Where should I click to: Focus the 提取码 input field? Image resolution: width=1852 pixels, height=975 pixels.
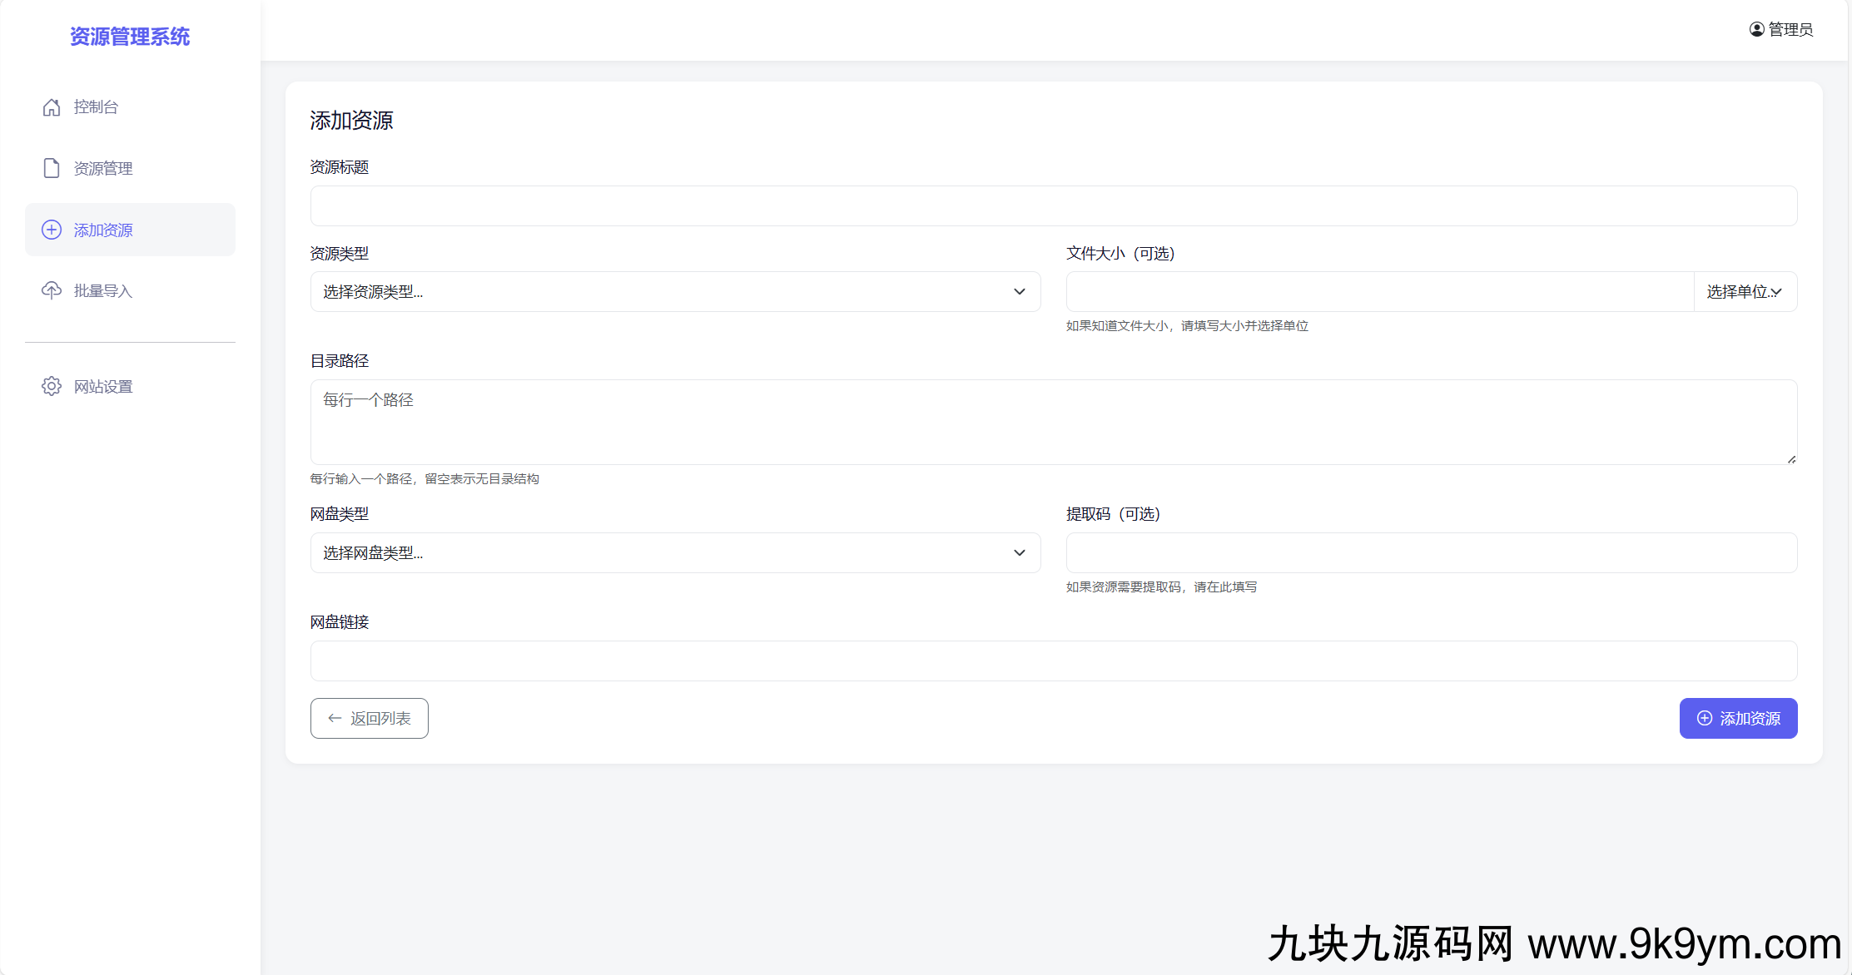click(x=1431, y=553)
